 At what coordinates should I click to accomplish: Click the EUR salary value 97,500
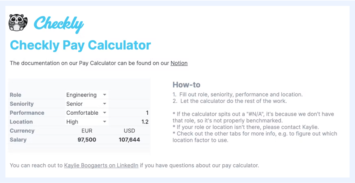86,139
